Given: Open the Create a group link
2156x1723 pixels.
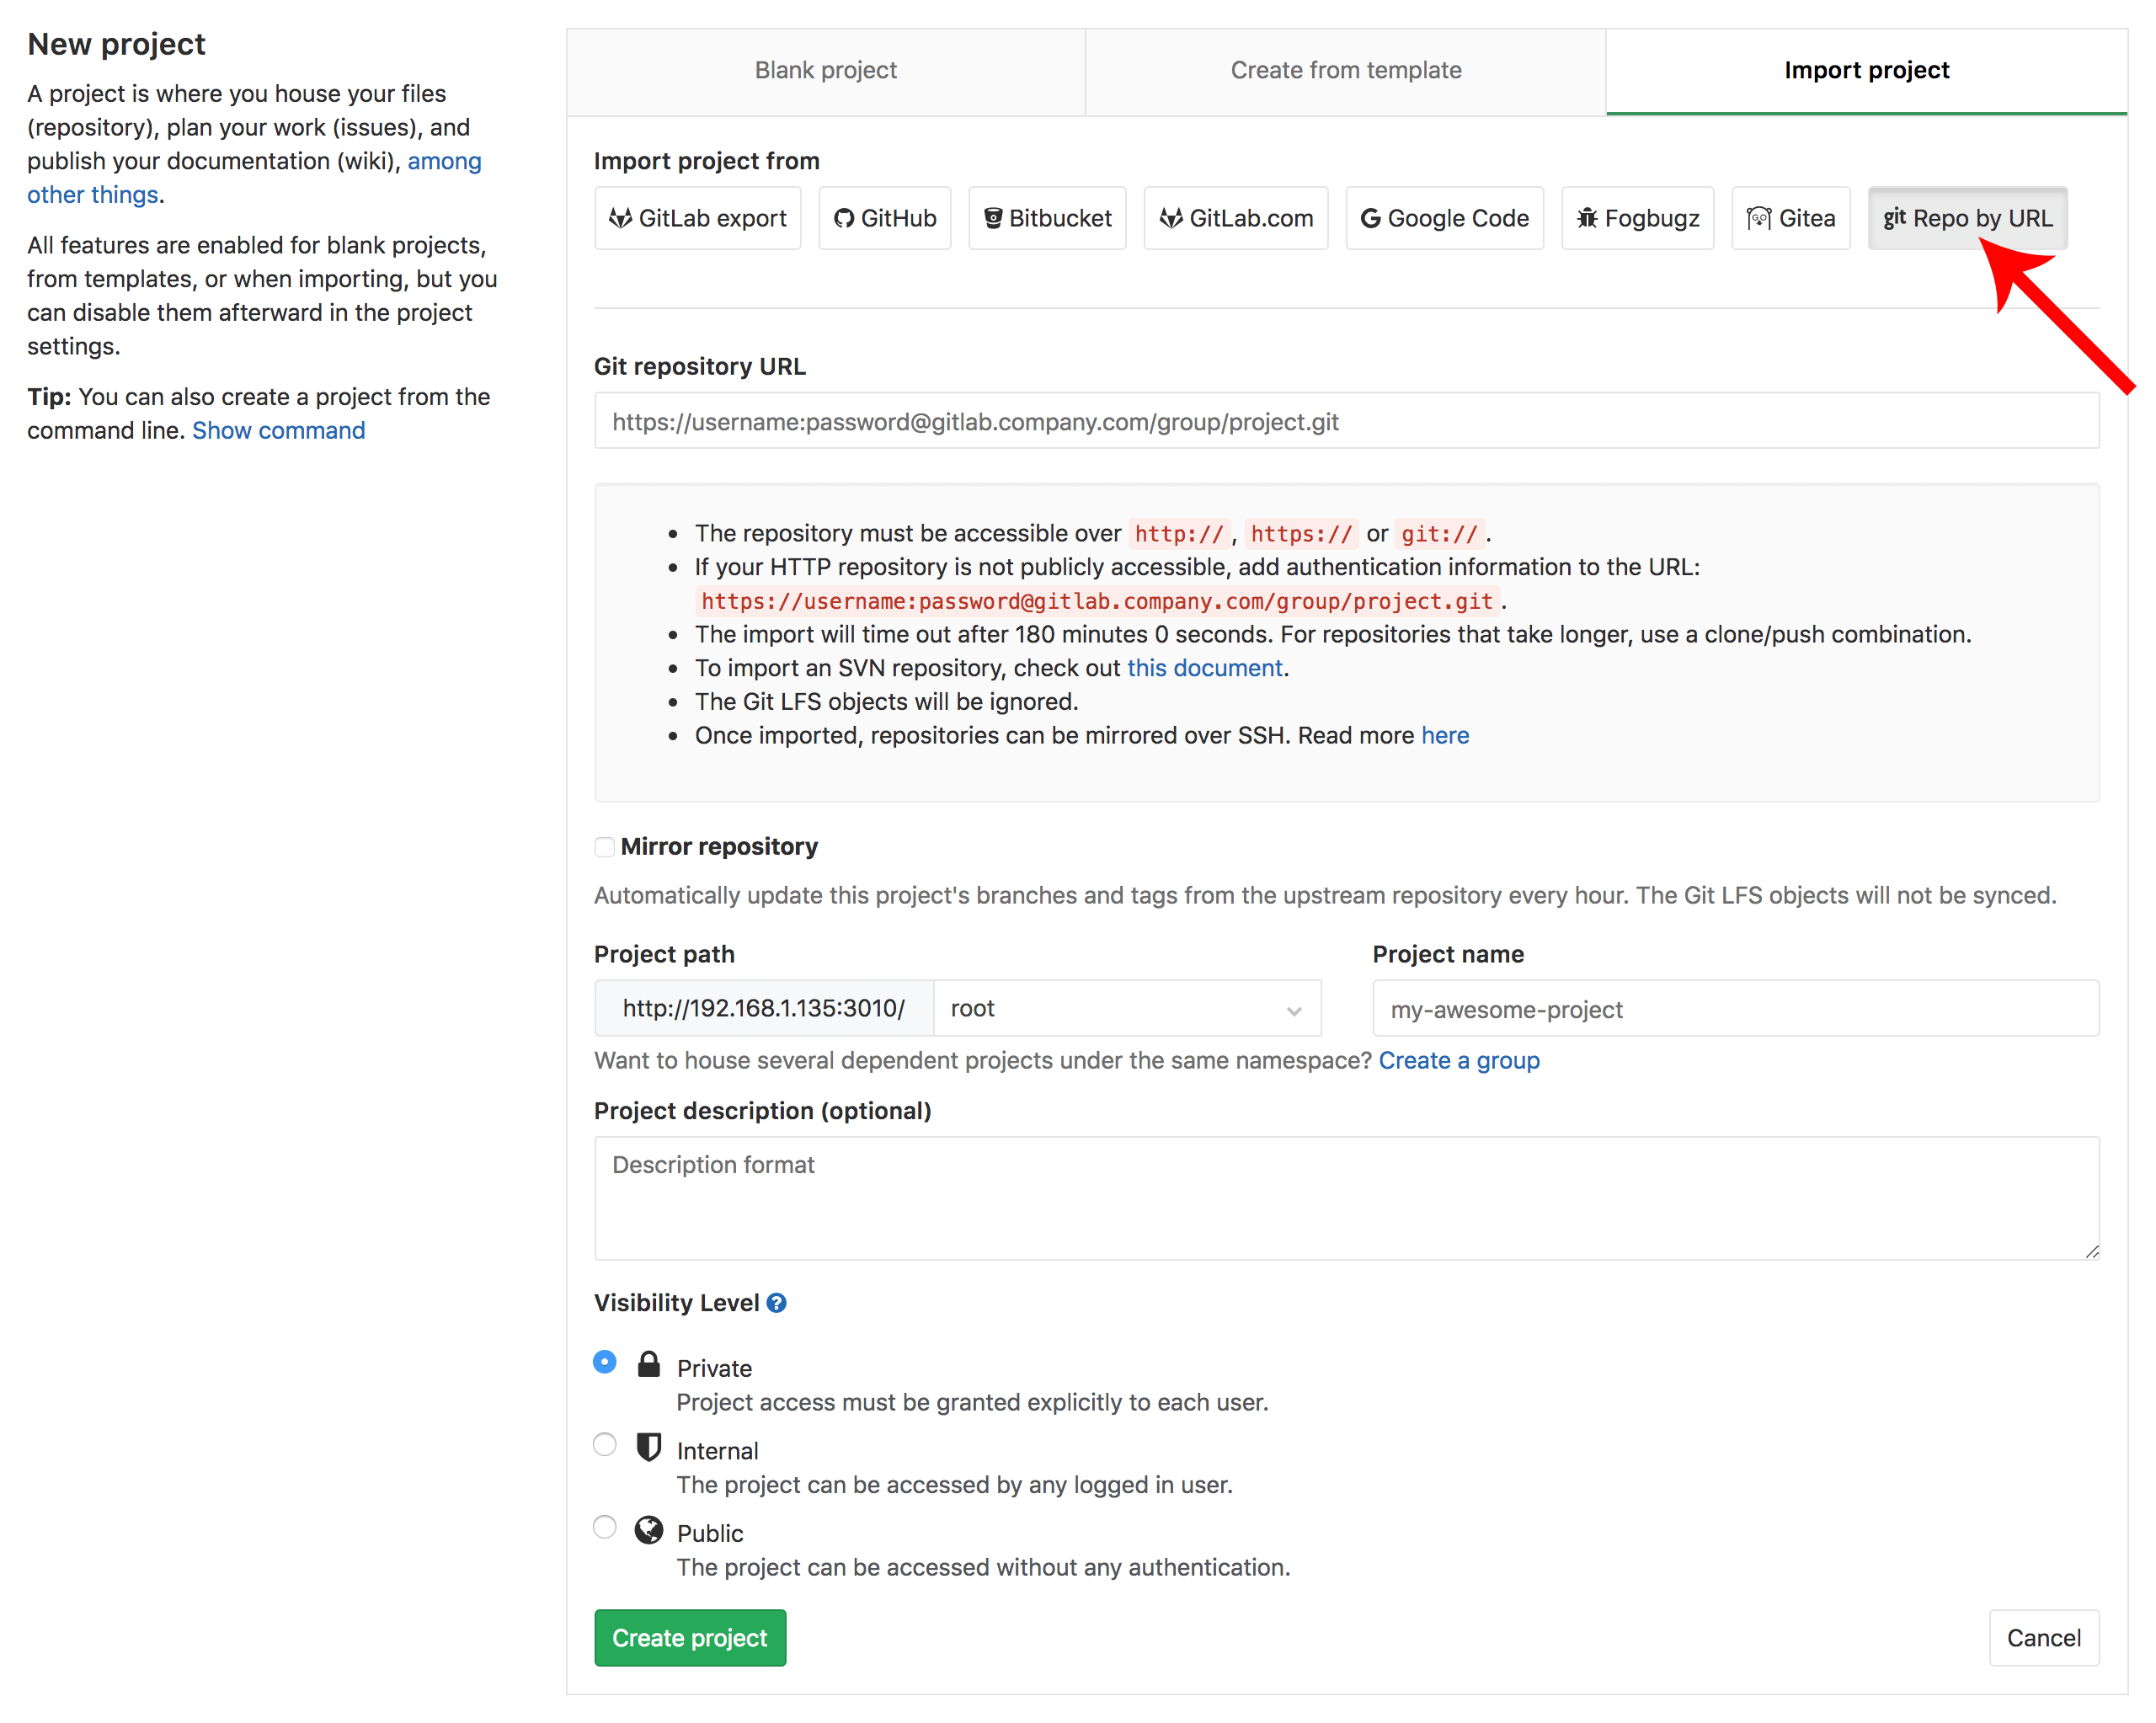Looking at the screenshot, I should tap(1459, 1060).
